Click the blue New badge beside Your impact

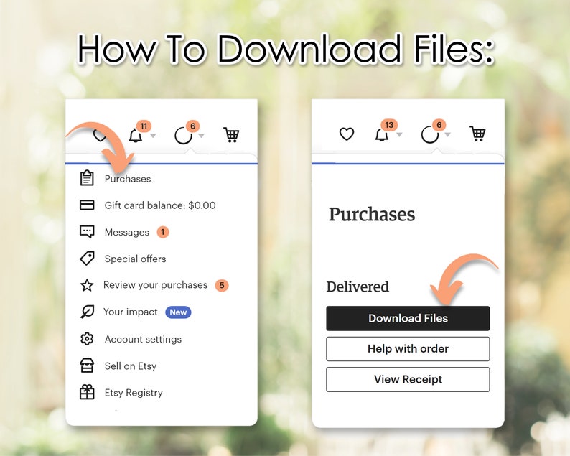click(x=178, y=312)
